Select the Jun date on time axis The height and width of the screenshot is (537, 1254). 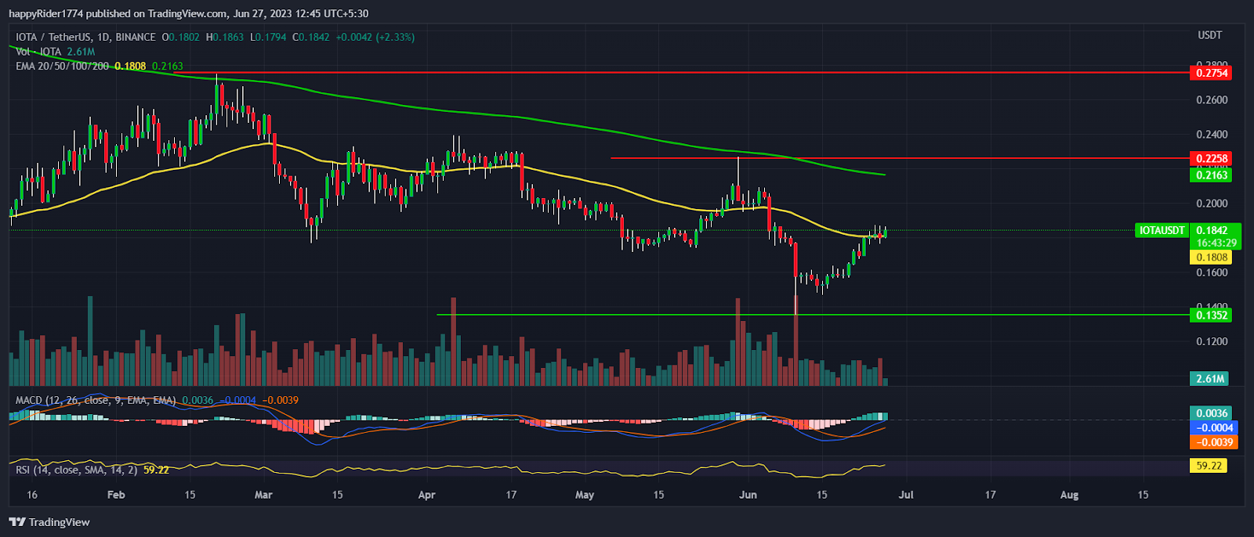[x=748, y=495]
